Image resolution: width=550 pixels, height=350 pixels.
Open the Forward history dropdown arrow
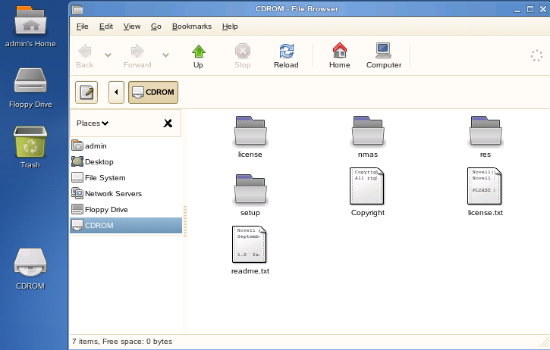click(165, 55)
